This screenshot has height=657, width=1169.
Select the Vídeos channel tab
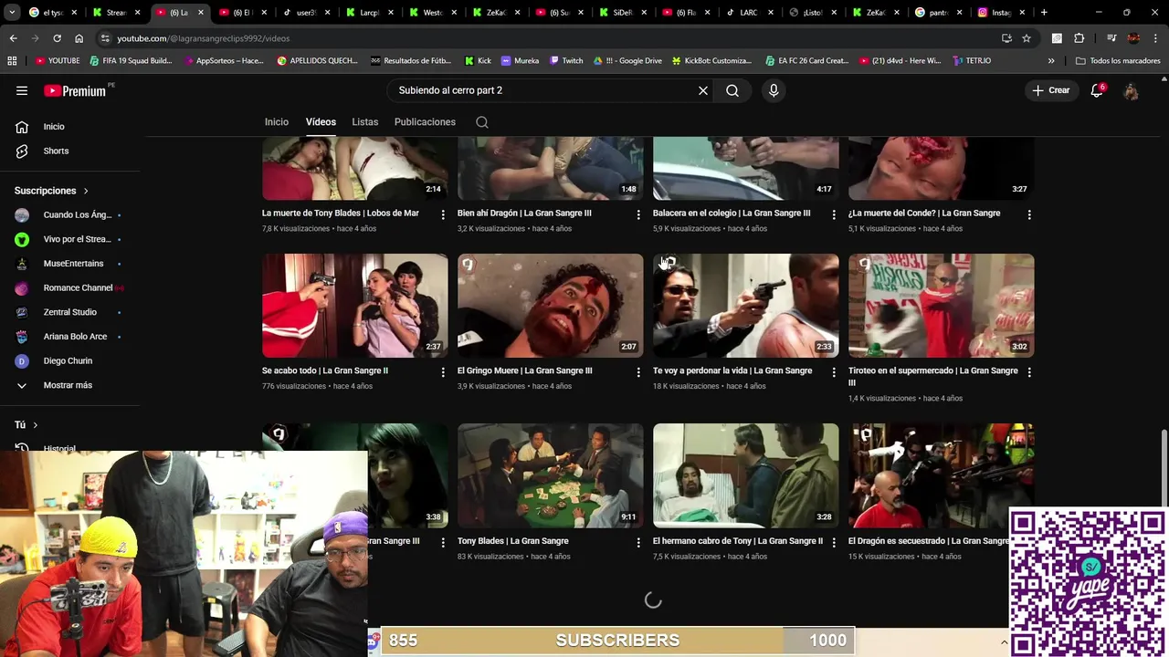(321, 122)
